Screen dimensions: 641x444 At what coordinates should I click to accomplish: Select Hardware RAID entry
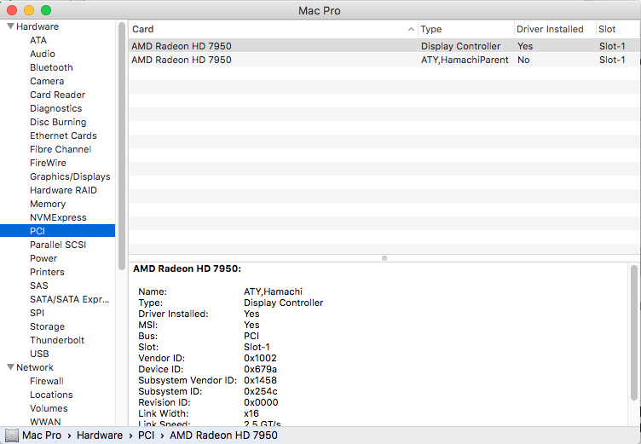tap(63, 190)
